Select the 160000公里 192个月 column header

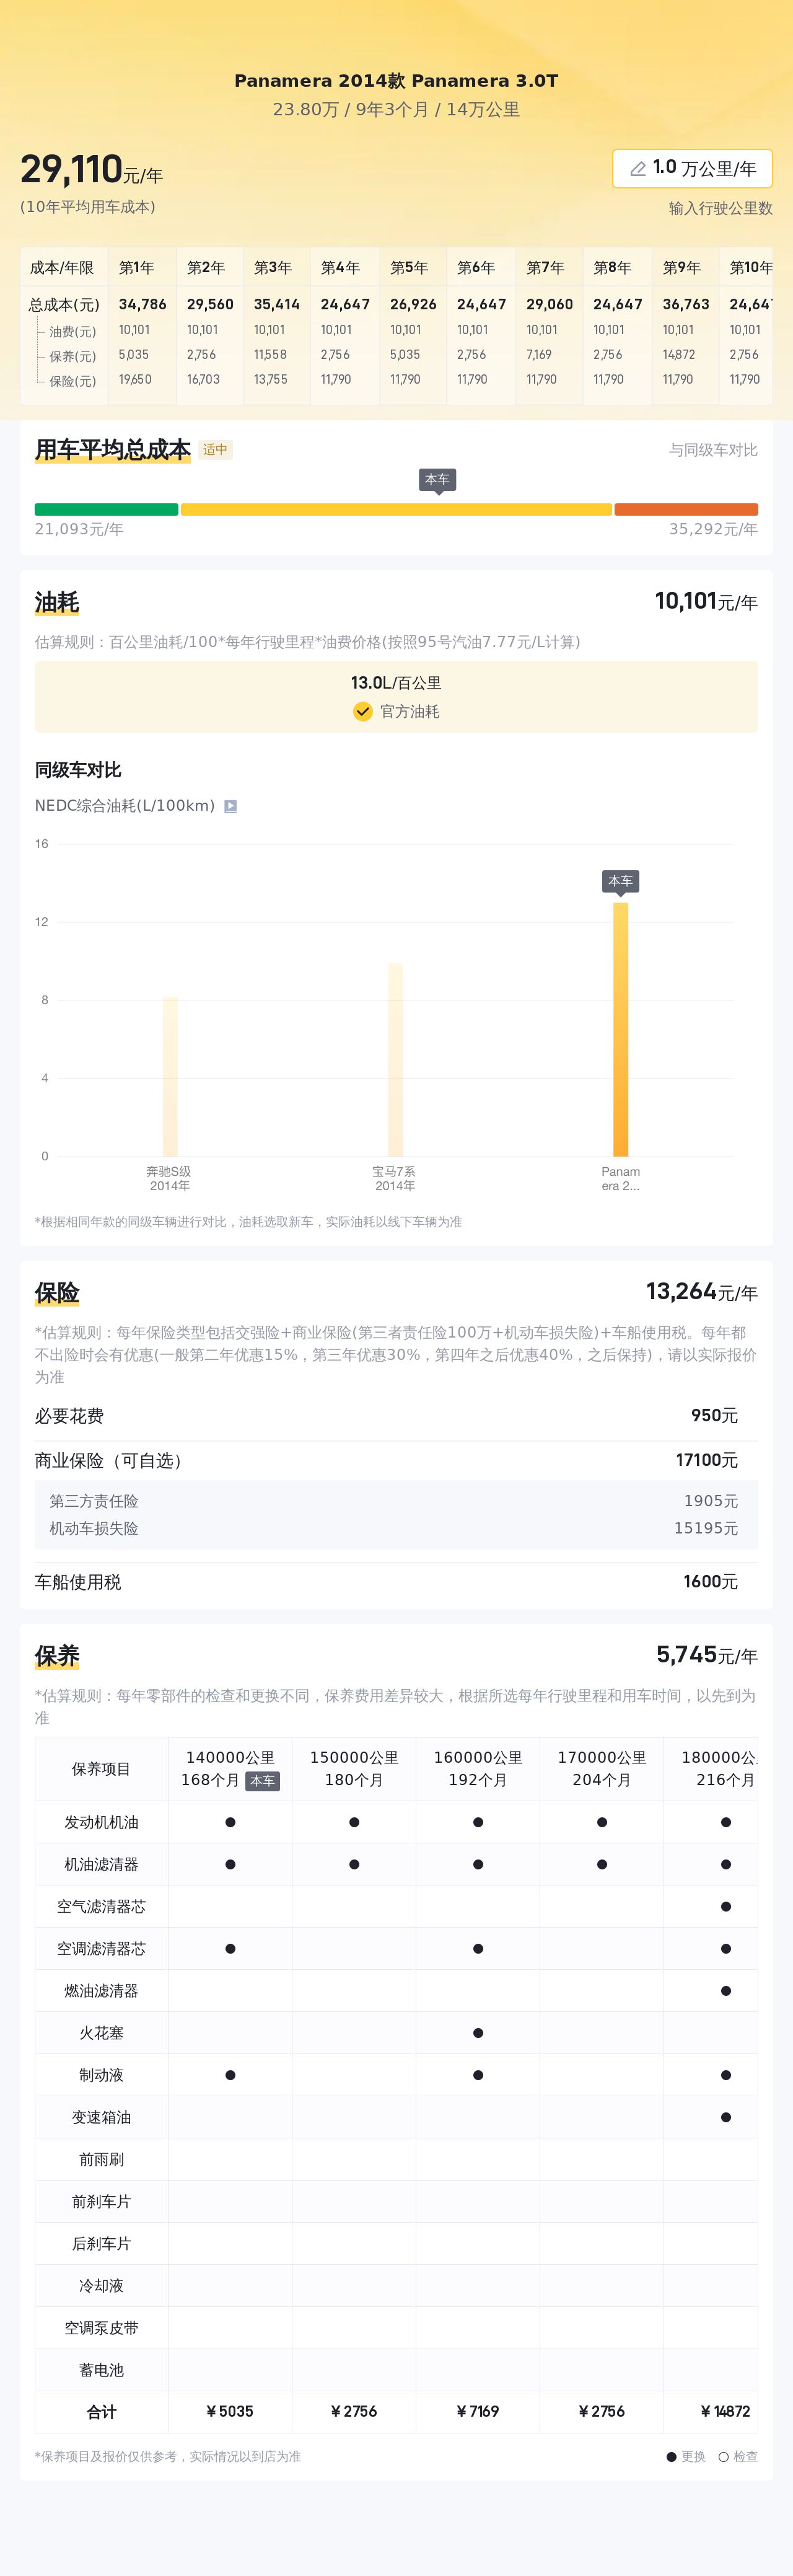click(478, 1769)
